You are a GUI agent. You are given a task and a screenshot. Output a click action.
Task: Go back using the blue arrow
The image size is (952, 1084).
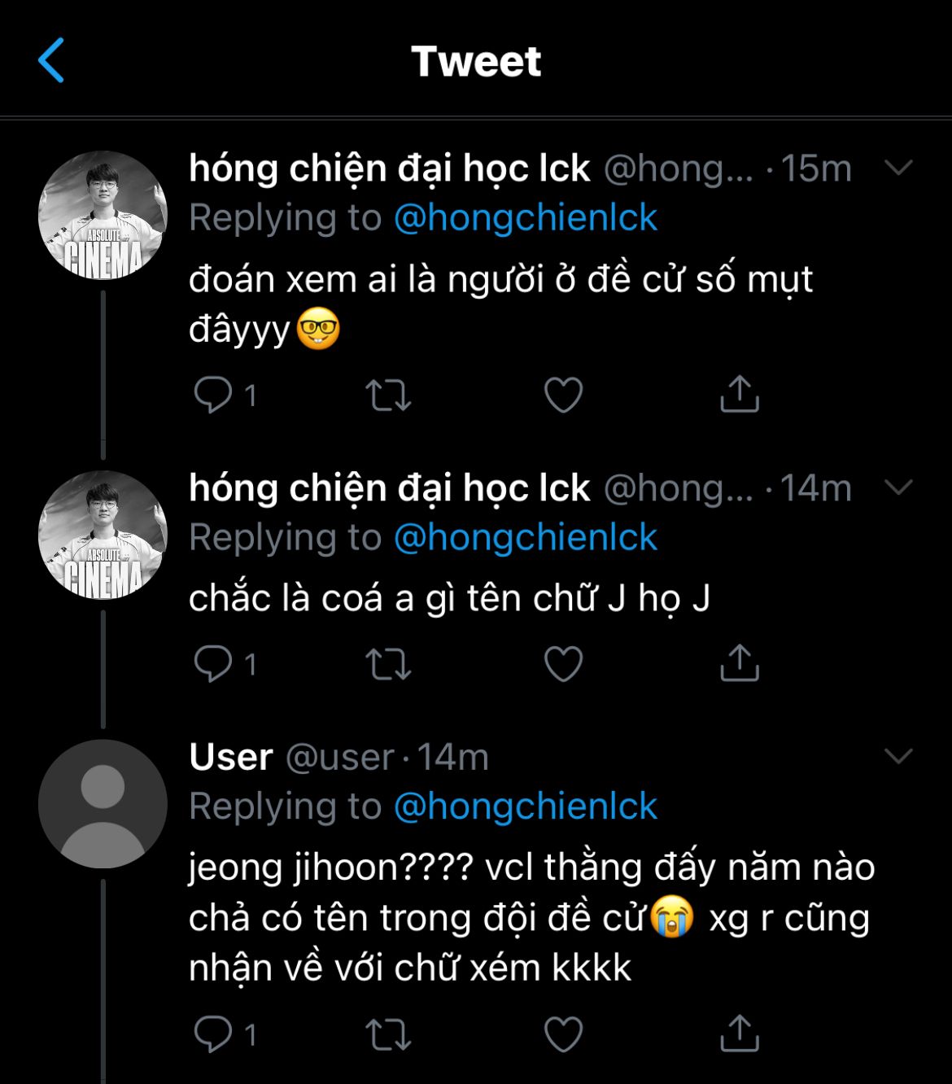pyautogui.click(x=51, y=61)
